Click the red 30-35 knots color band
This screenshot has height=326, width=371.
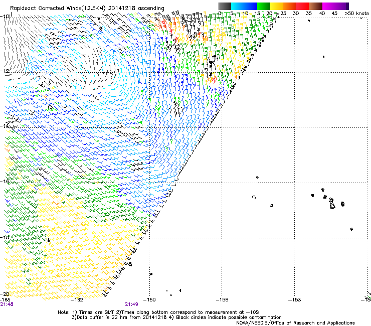click(x=303, y=6)
